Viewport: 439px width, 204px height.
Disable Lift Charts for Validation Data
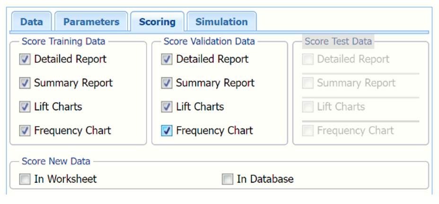167,107
